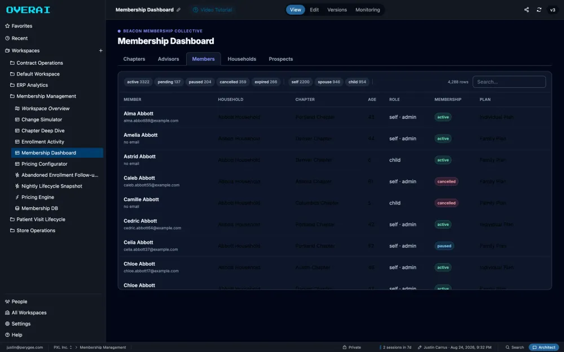Add a new workspace with plus icon
564x352 pixels.
(101, 51)
